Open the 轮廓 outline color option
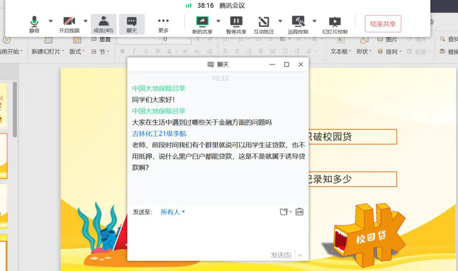Viewport: 458px width, 271px height. [x=418, y=52]
